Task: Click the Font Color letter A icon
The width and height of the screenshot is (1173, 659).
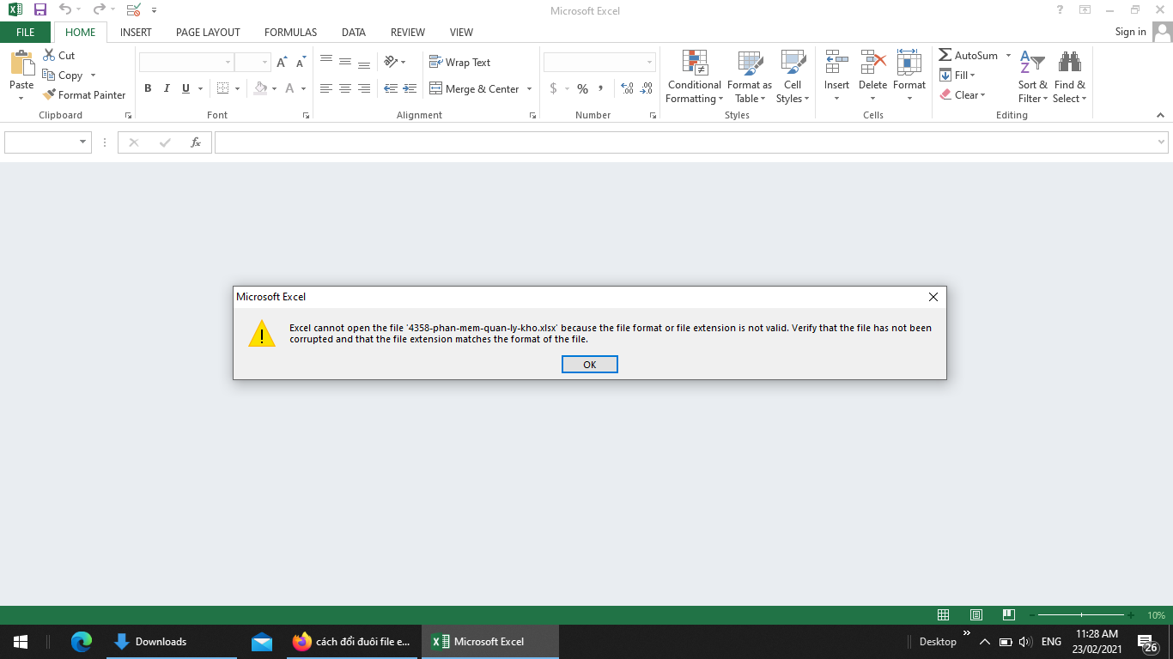Action: pyautogui.click(x=290, y=88)
